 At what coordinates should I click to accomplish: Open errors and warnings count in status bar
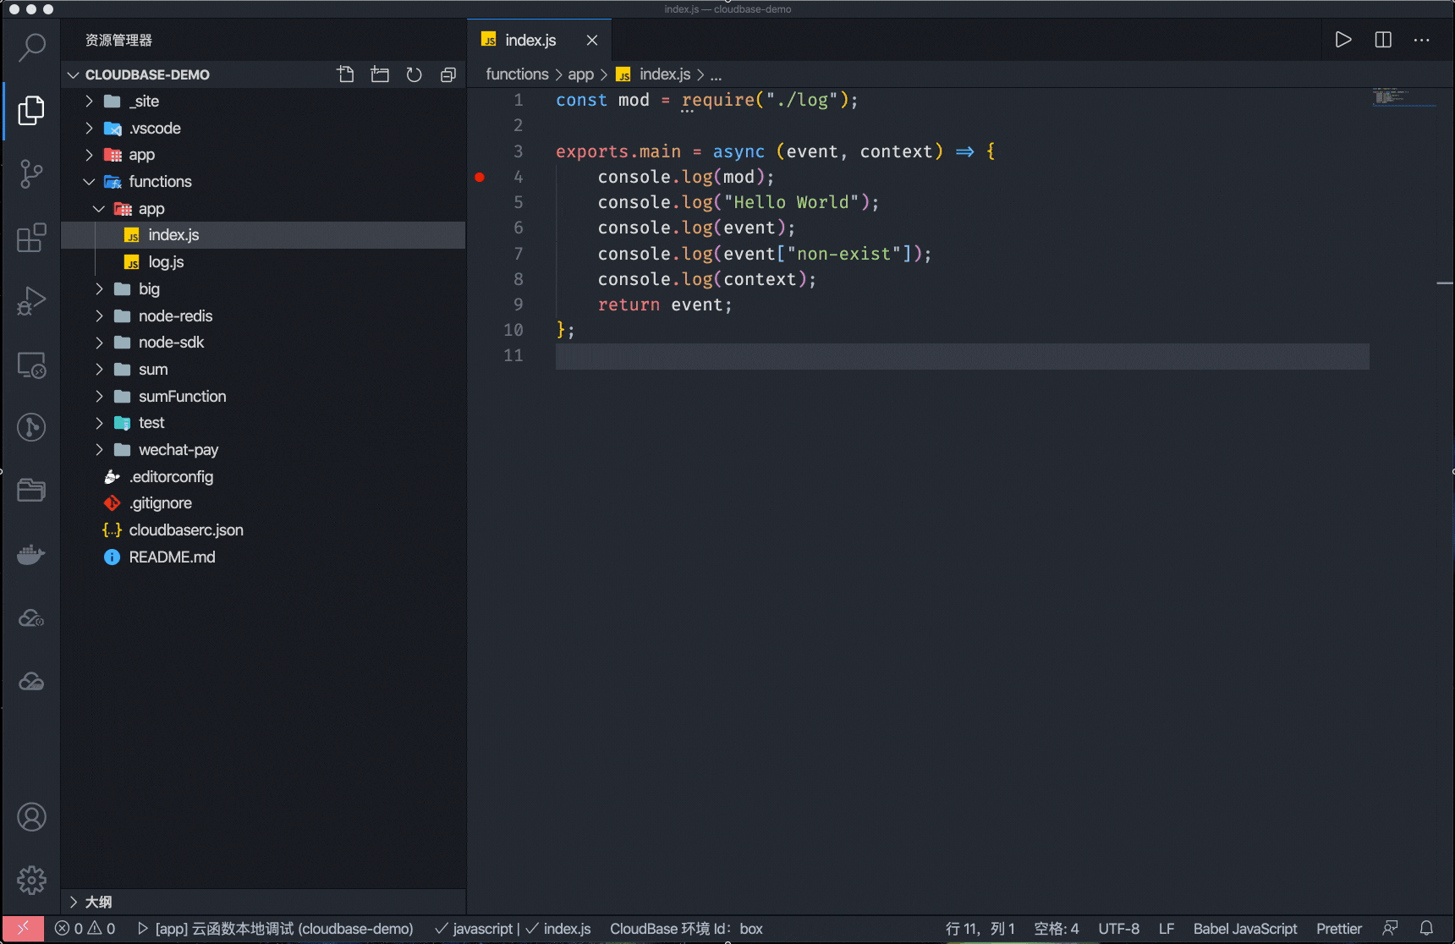[85, 928]
